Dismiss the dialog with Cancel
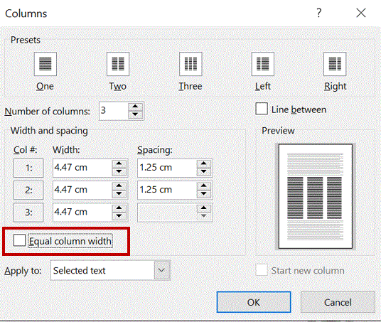The height and width of the screenshot is (322, 381). 338,302
